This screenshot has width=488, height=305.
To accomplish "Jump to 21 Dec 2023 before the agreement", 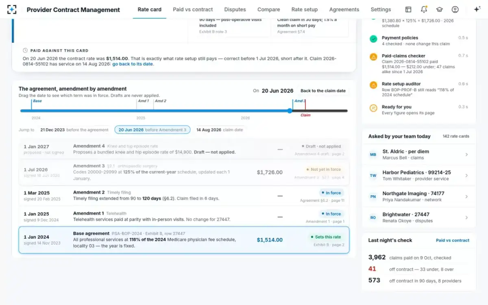I will pos(74,130).
